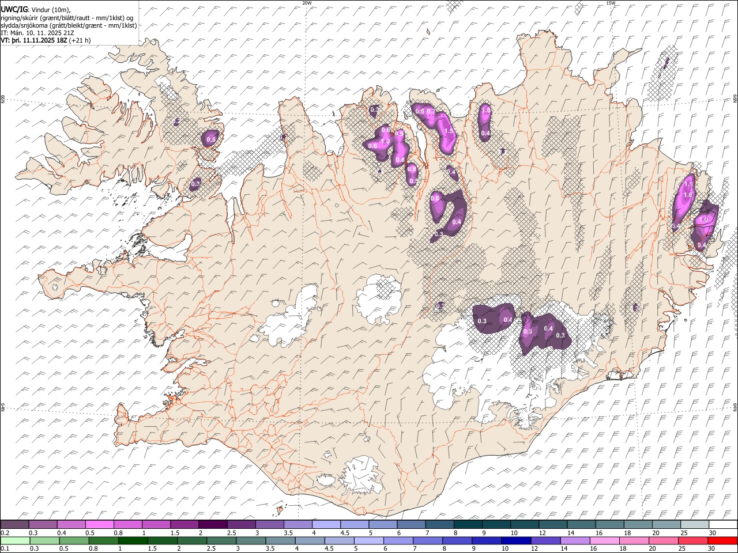Viewport: 738px width, 553px height.
Task: Click the valid time text 'VT: þri. 11.11.2025 18Z'
Action: click(34, 41)
